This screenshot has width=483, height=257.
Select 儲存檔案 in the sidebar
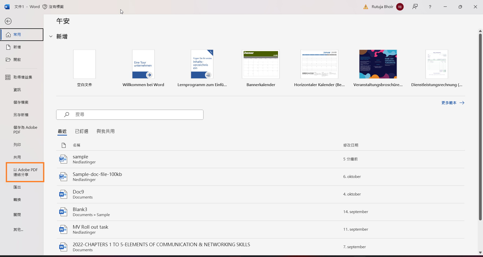(x=21, y=102)
